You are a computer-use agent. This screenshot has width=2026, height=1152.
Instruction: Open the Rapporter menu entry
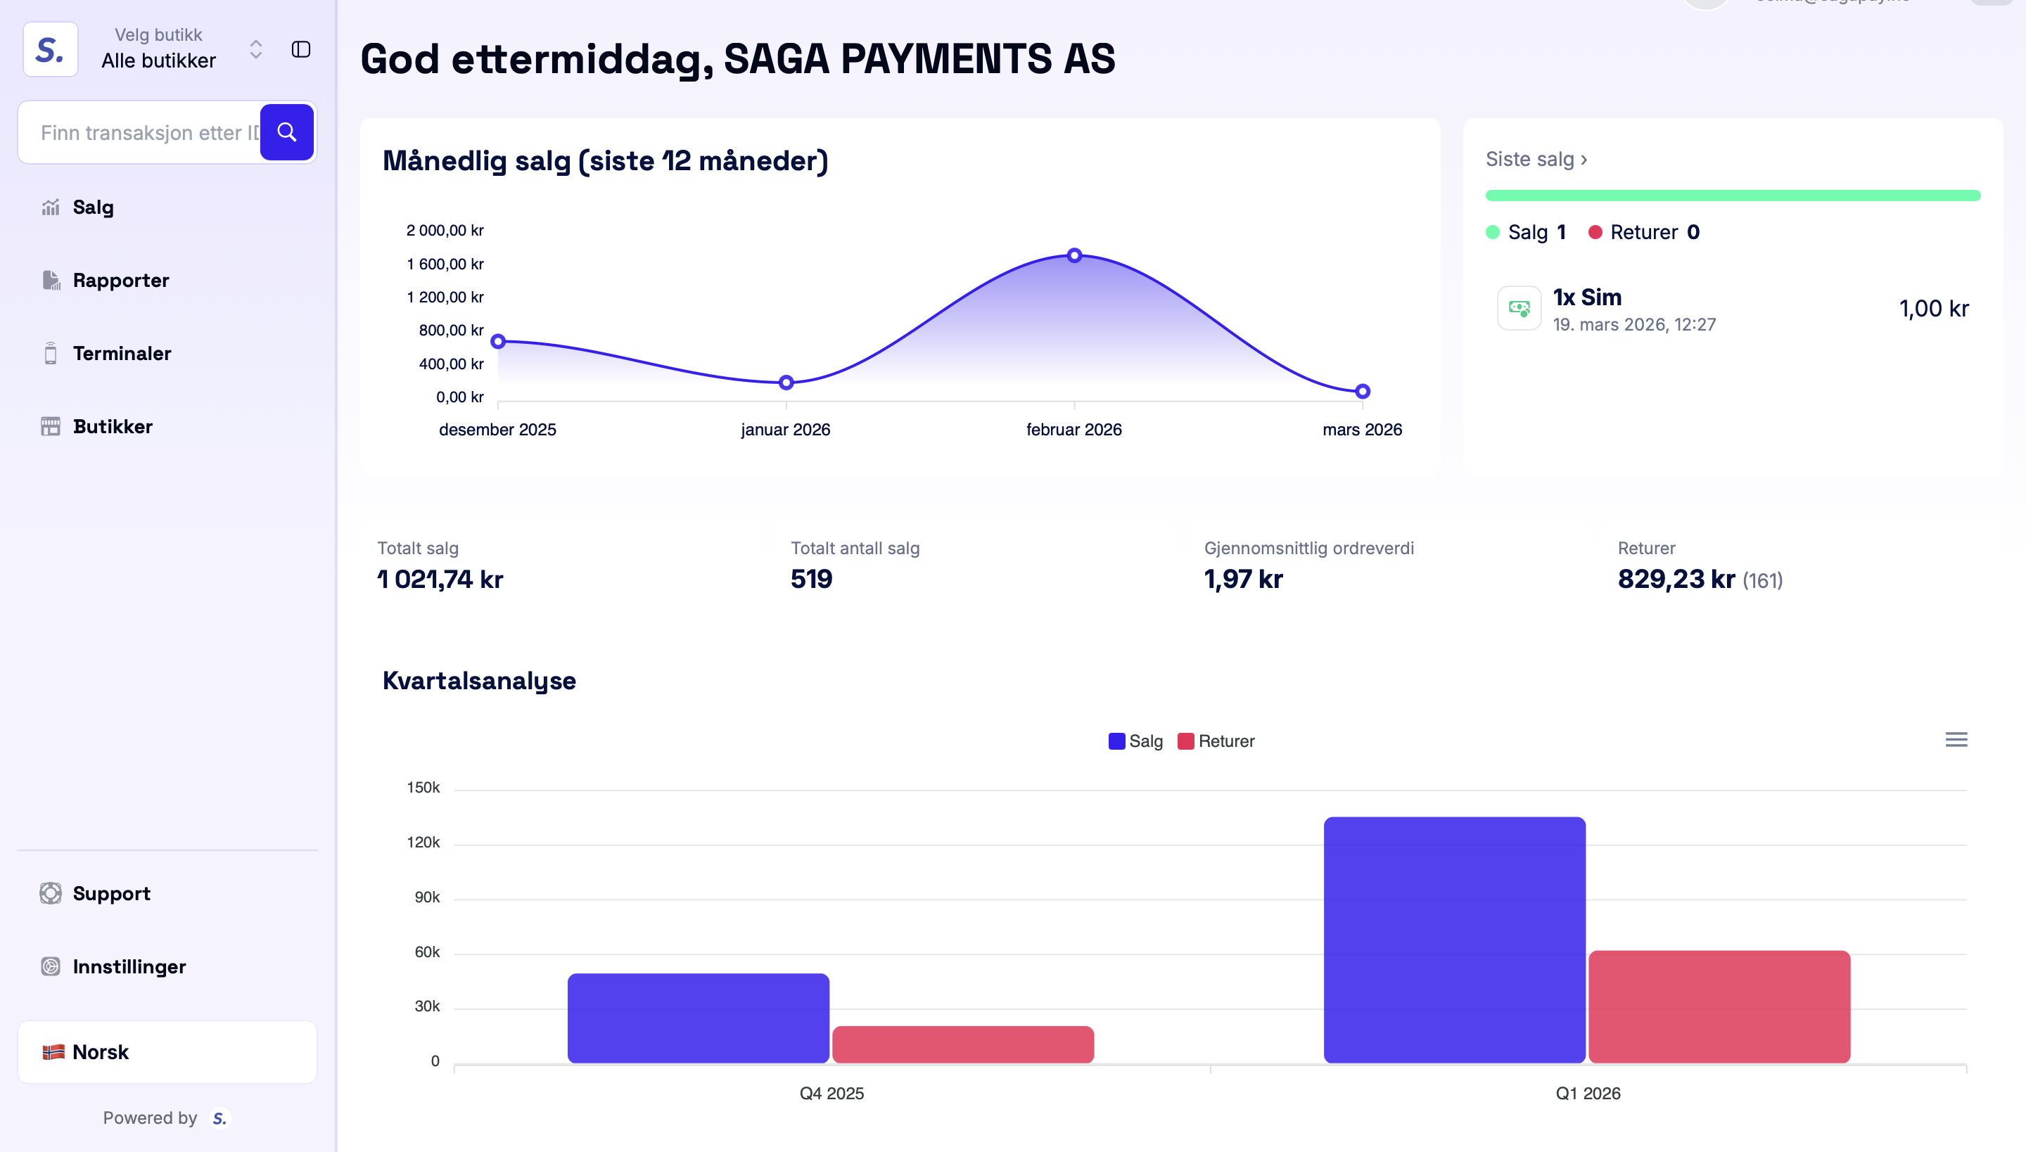pyautogui.click(x=120, y=279)
